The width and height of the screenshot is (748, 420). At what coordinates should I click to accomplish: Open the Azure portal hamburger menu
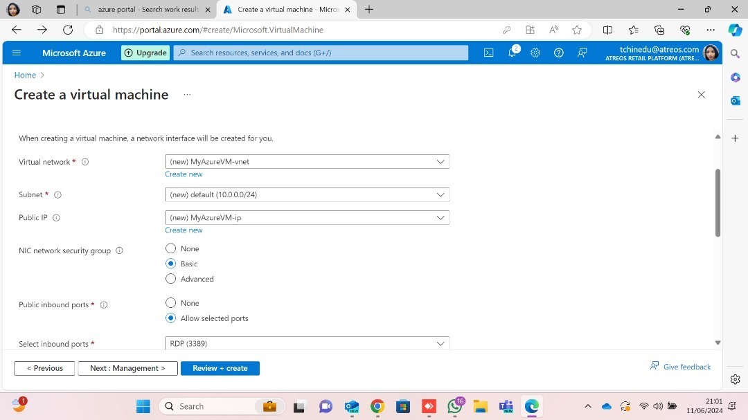pos(17,53)
